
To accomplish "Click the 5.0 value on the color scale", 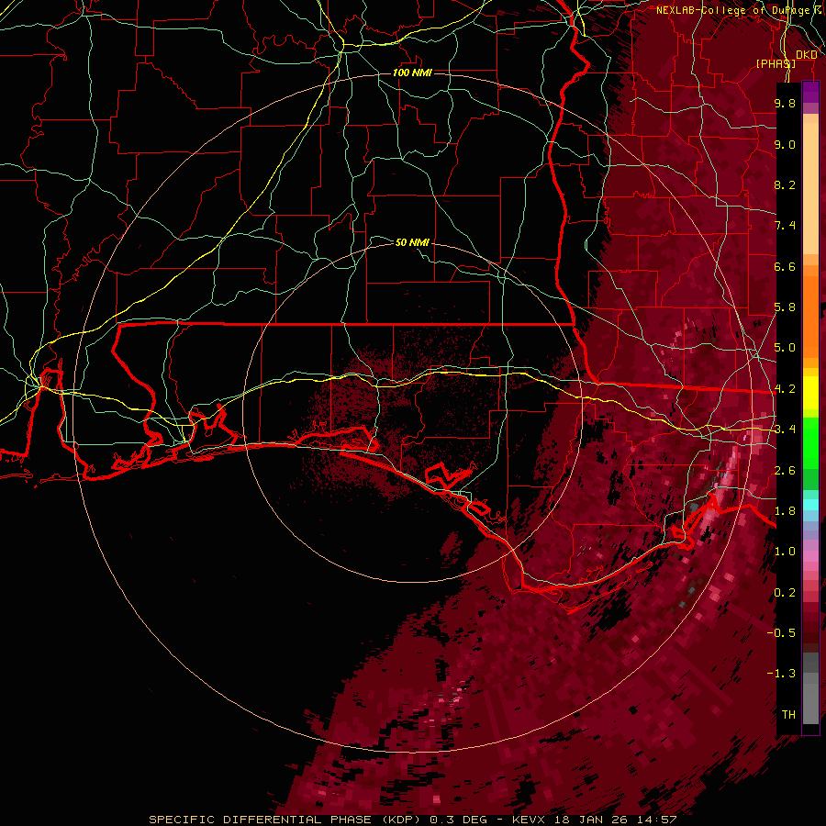I will click(x=785, y=348).
